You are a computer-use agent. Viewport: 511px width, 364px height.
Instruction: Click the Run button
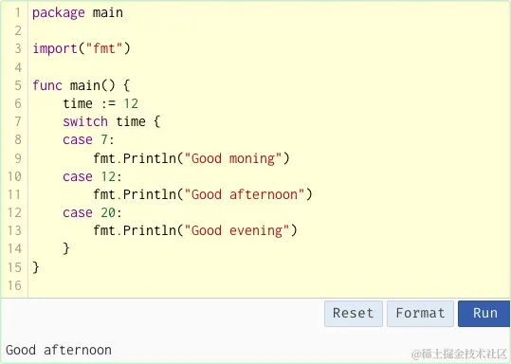(484, 314)
